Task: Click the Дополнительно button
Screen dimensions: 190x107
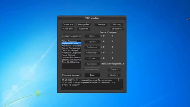Action: pyautogui.click(x=92, y=70)
